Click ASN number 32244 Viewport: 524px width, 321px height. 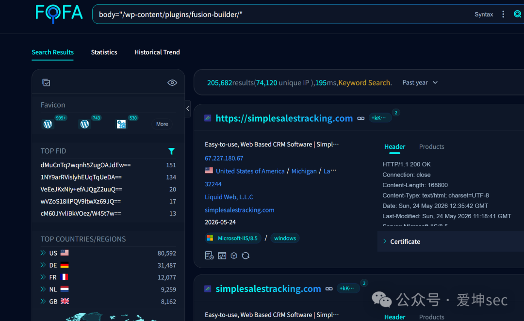coord(213,184)
